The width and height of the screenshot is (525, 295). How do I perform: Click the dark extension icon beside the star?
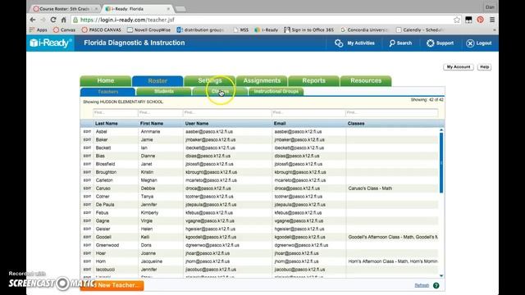coord(468,20)
